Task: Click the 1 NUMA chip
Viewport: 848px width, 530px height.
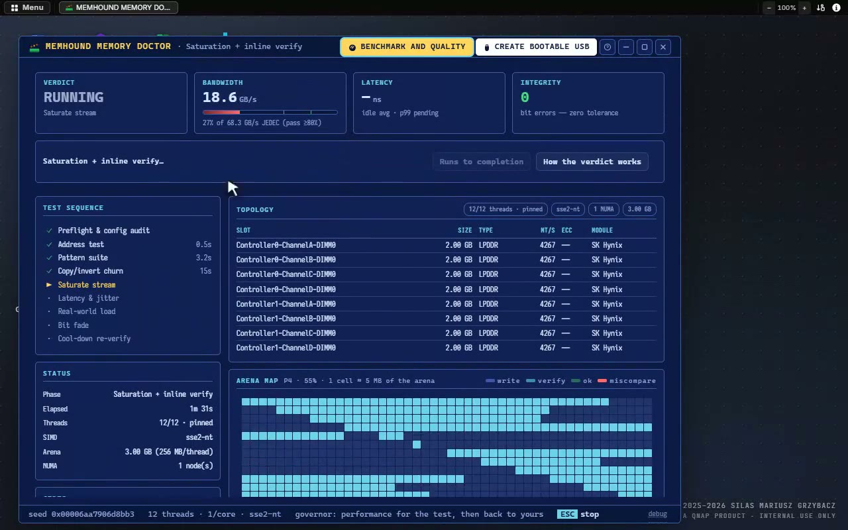Action: click(604, 209)
